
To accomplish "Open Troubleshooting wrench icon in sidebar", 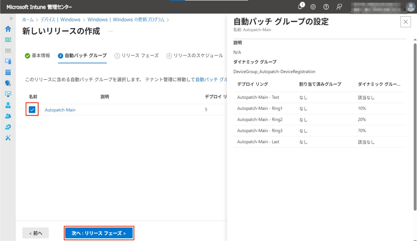I will click(x=8, y=138).
